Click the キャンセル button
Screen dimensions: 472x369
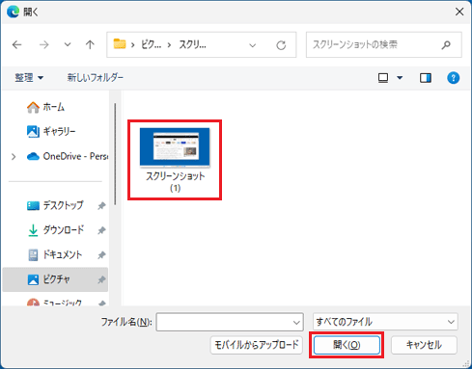[424, 345]
